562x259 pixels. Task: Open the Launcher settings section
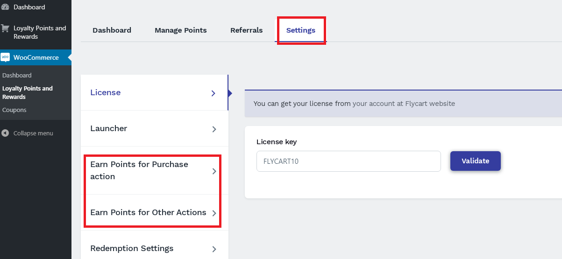coord(109,128)
